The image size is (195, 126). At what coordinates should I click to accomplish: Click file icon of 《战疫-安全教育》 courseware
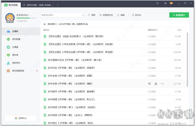[x=45, y=36]
